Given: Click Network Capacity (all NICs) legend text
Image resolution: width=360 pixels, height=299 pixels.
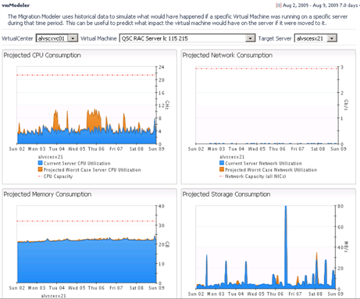Looking at the screenshot, I should point(255,176).
